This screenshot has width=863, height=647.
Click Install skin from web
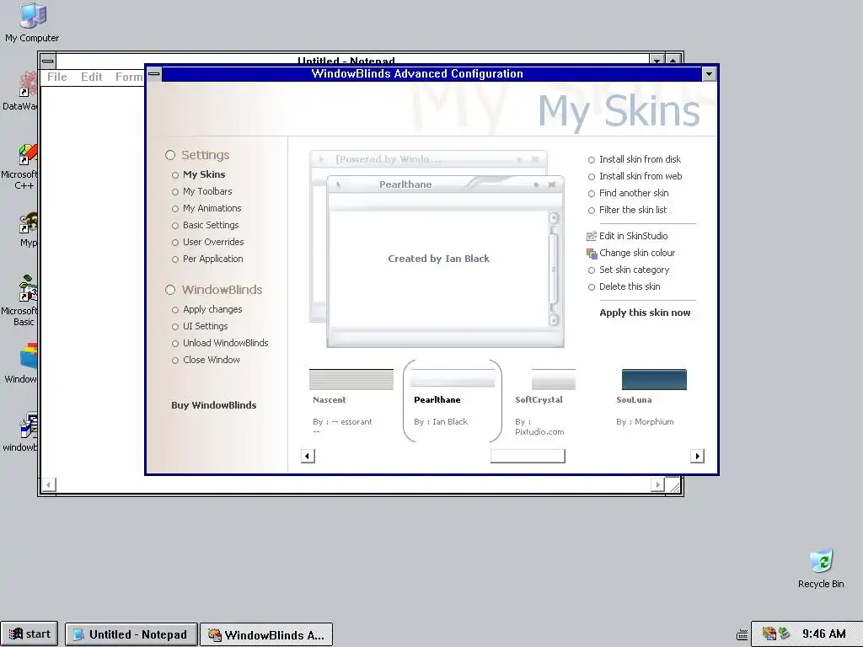(x=635, y=176)
